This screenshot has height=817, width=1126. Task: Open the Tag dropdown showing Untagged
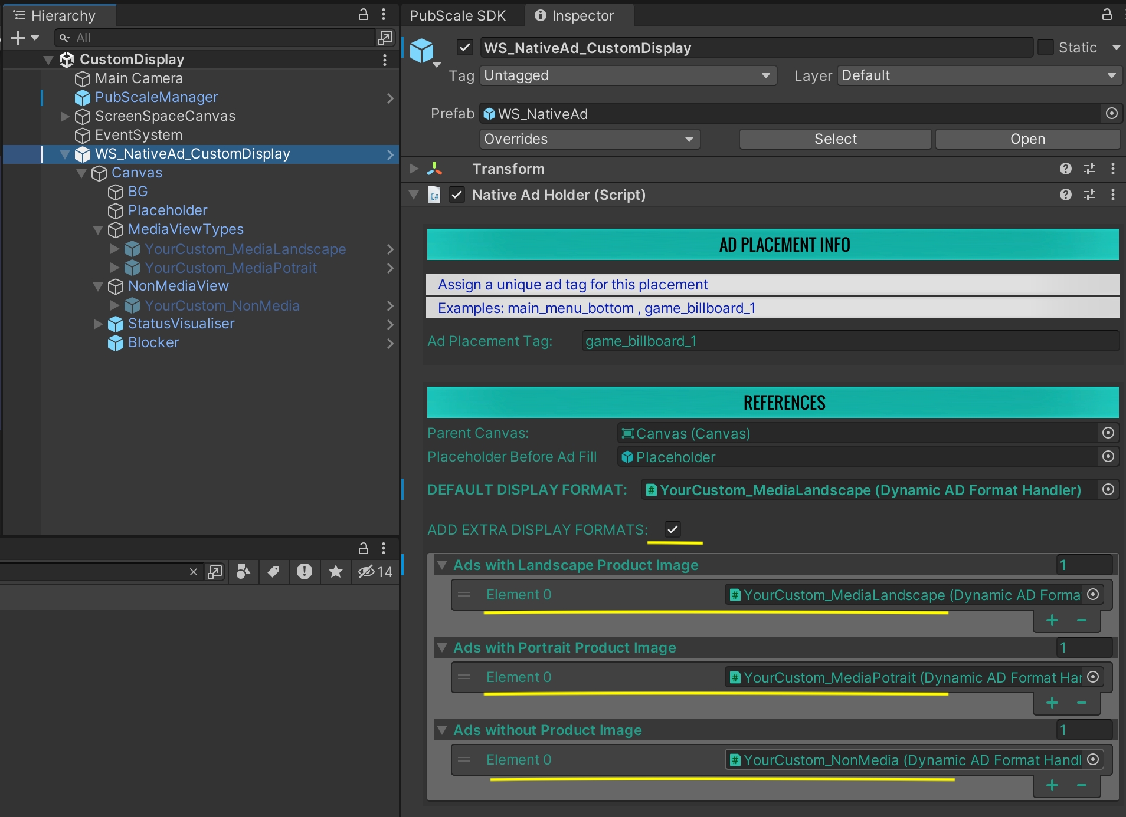627,75
